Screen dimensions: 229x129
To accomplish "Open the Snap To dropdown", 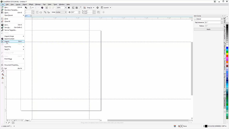I will tap(94, 8).
